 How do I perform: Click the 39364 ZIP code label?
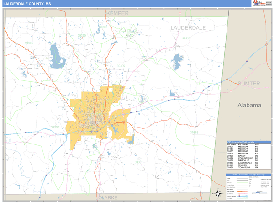[x=195, y=133]
